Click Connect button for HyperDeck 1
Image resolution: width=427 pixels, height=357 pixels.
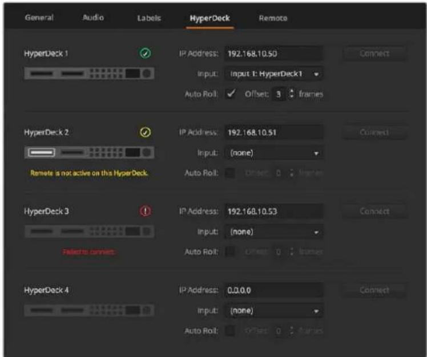tap(374, 54)
